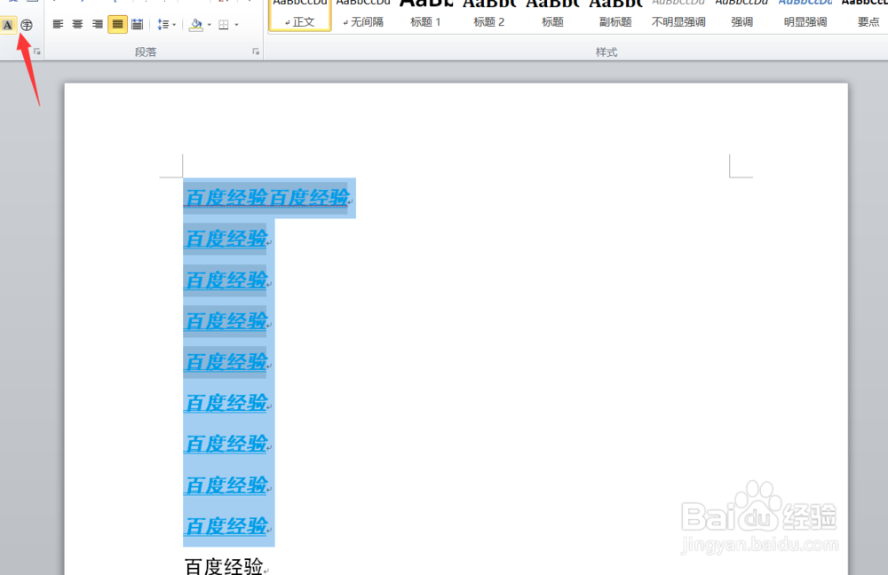Align text to the left

pos(58,24)
